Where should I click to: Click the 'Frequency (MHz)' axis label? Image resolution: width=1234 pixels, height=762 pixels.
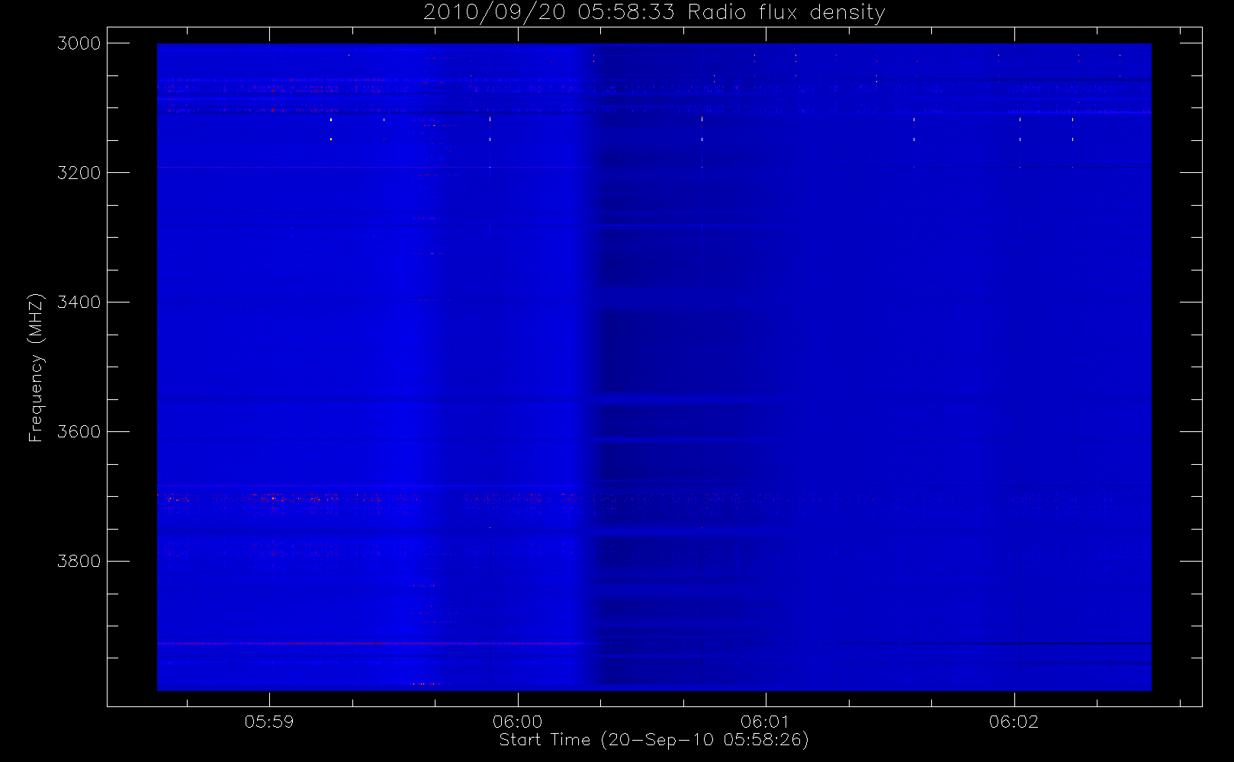[x=36, y=367]
